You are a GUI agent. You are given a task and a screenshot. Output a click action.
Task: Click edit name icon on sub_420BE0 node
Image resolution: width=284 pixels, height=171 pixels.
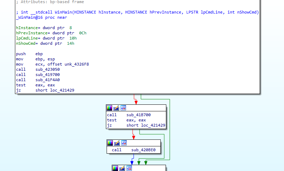coord(117,143)
